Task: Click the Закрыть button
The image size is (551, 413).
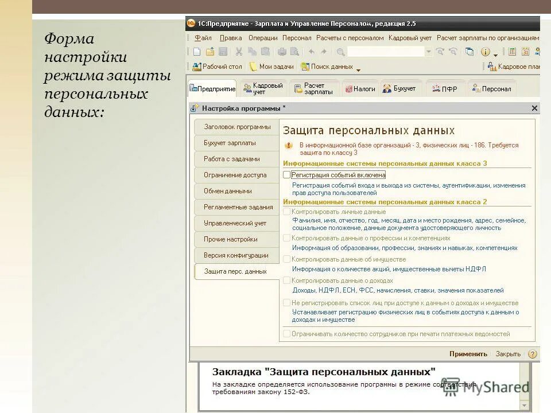Action: (508, 354)
